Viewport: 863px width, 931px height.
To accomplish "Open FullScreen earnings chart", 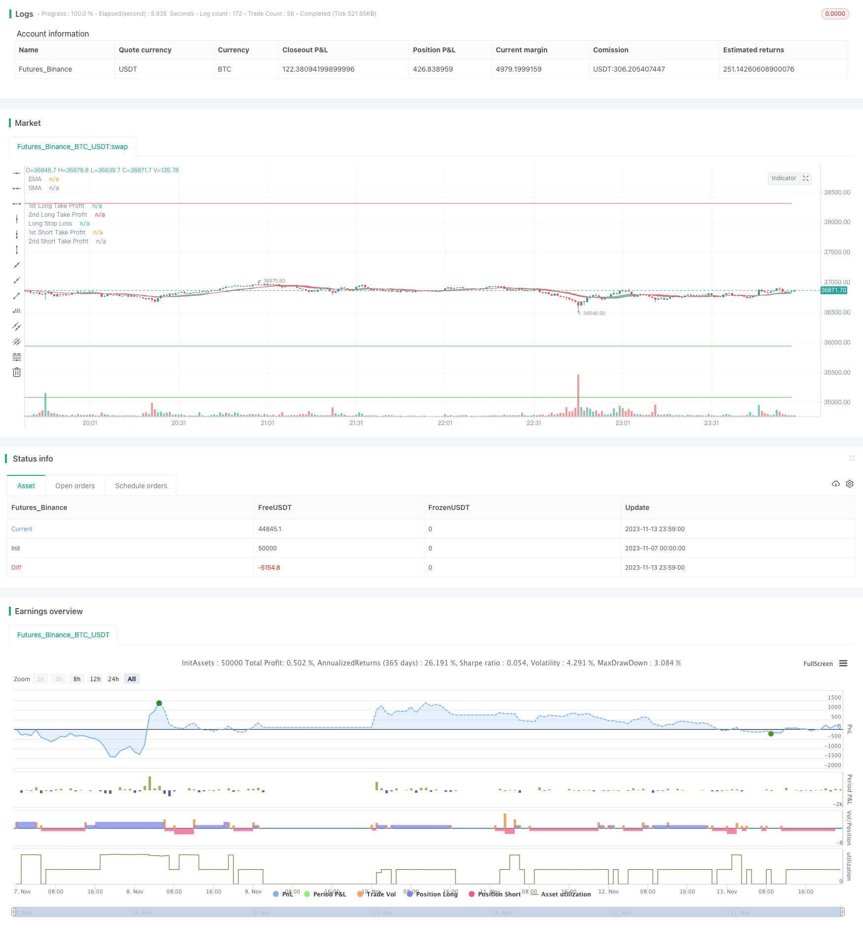I will 818,663.
